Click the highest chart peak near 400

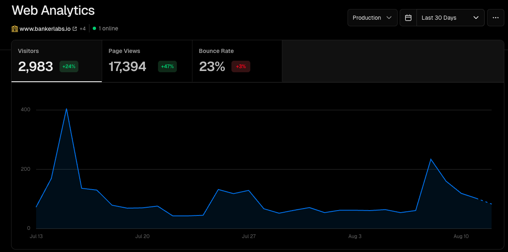click(x=66, y=109)
